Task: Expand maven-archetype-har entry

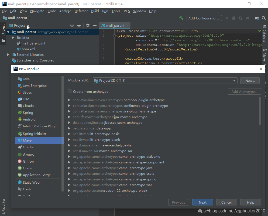Action: 69,145
